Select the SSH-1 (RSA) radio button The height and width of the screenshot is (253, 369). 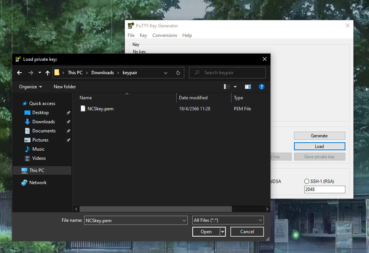coord(307,181)
